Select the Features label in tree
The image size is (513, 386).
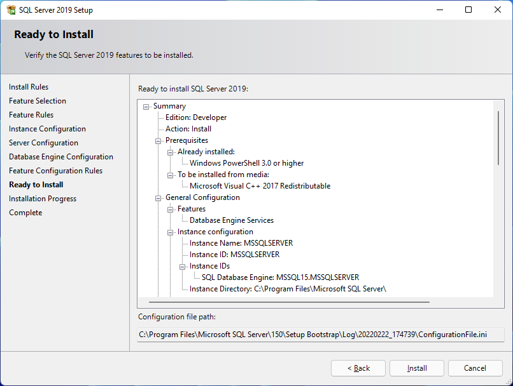click(192, 209)
